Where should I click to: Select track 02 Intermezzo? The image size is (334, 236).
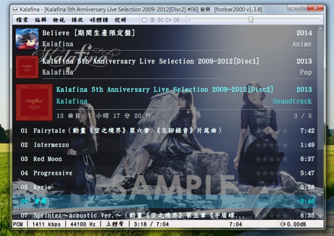coord(164,145)
